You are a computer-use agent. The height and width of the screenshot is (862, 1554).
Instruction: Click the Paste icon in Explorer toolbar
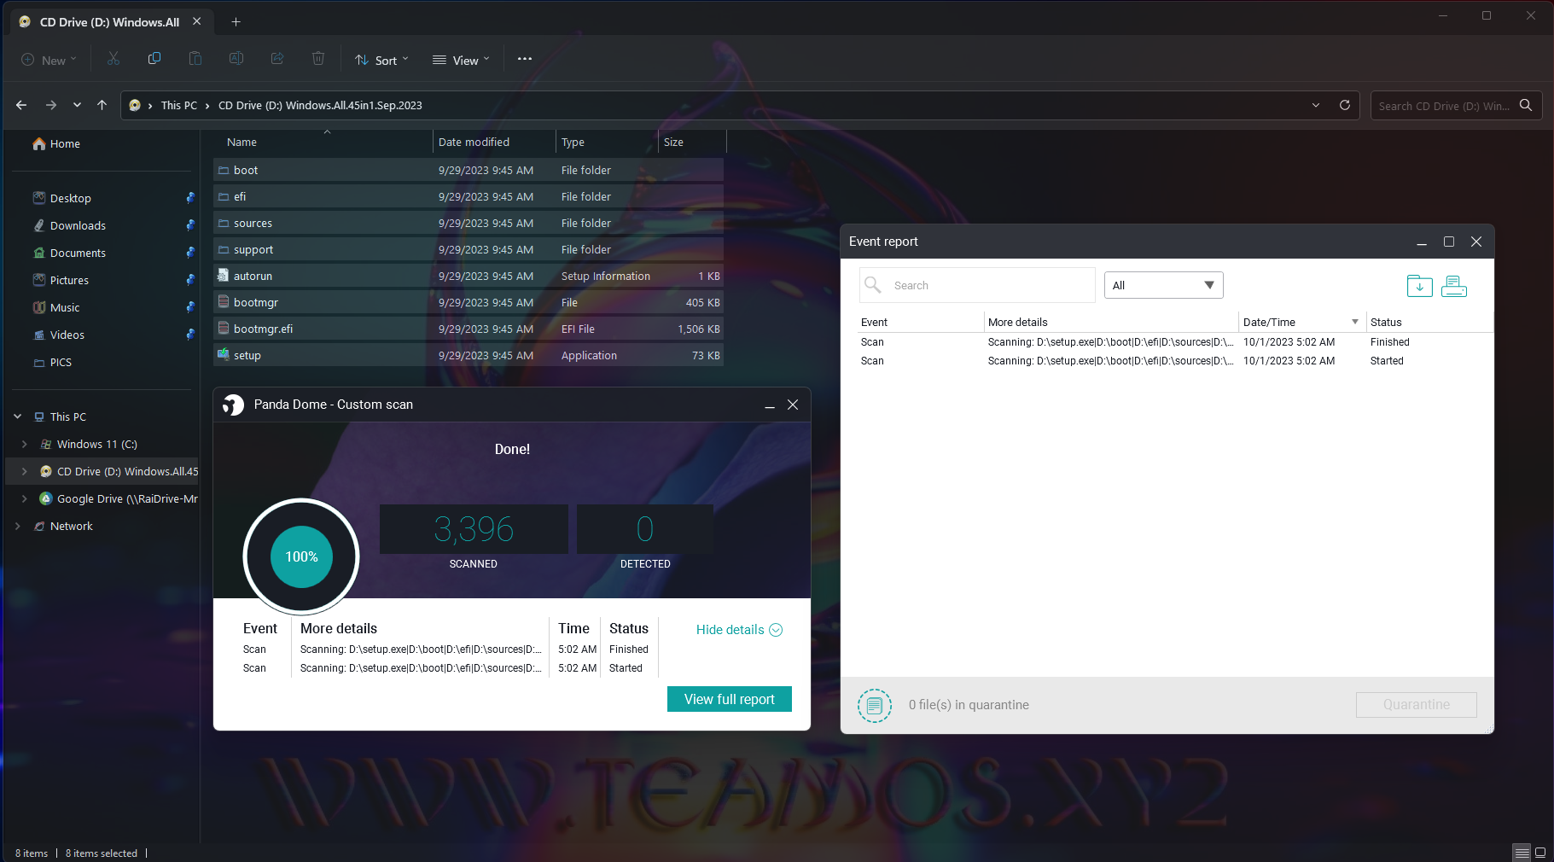click(x=195, y=59)
